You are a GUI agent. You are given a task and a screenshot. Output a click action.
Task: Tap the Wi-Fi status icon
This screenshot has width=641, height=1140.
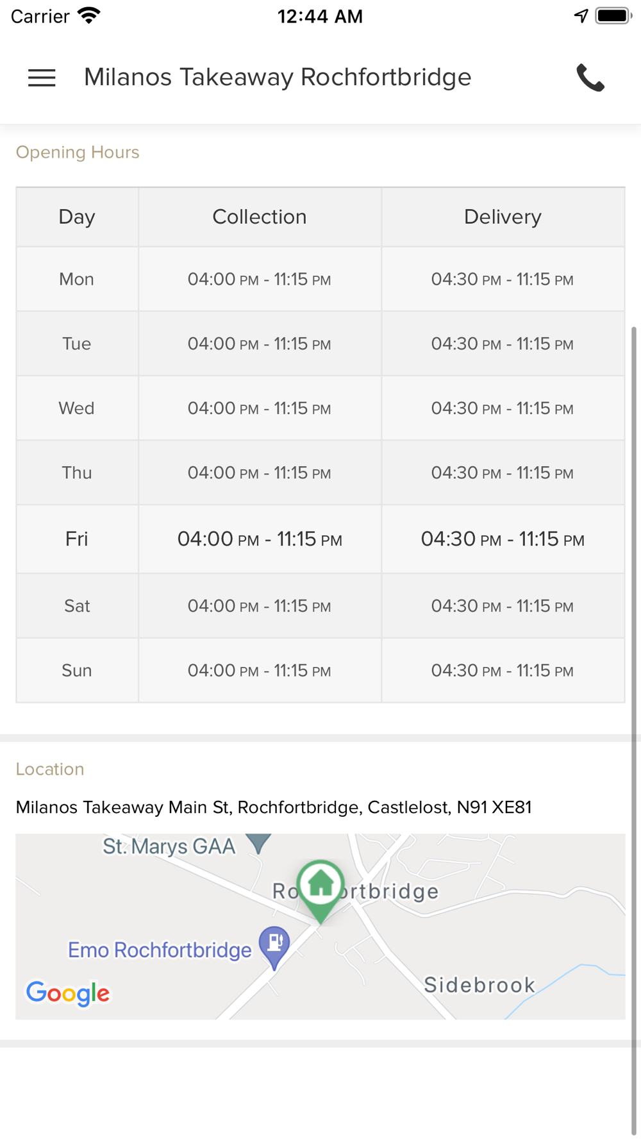tap(89, 16)
